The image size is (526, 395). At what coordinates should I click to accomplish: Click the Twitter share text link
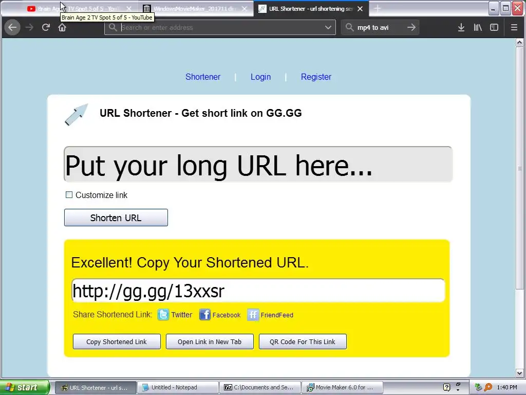[181, 315]
